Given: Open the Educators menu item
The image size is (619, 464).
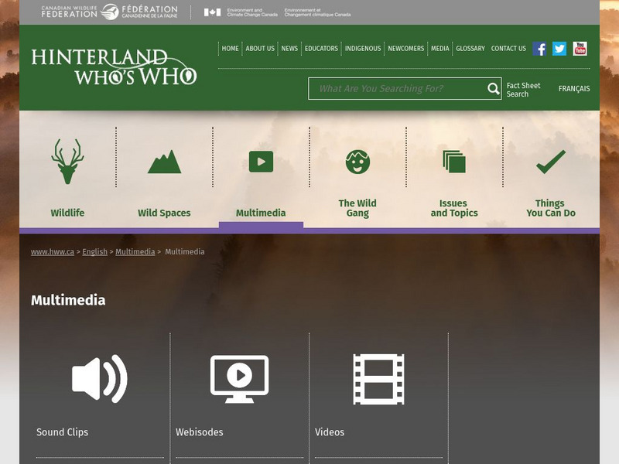Looking at the screenshot, I should click(x=321, y=49).
